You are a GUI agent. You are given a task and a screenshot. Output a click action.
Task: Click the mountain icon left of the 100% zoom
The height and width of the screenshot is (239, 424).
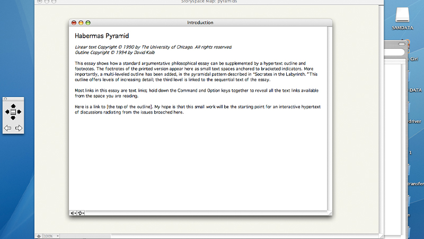click(x=38, y=236)
